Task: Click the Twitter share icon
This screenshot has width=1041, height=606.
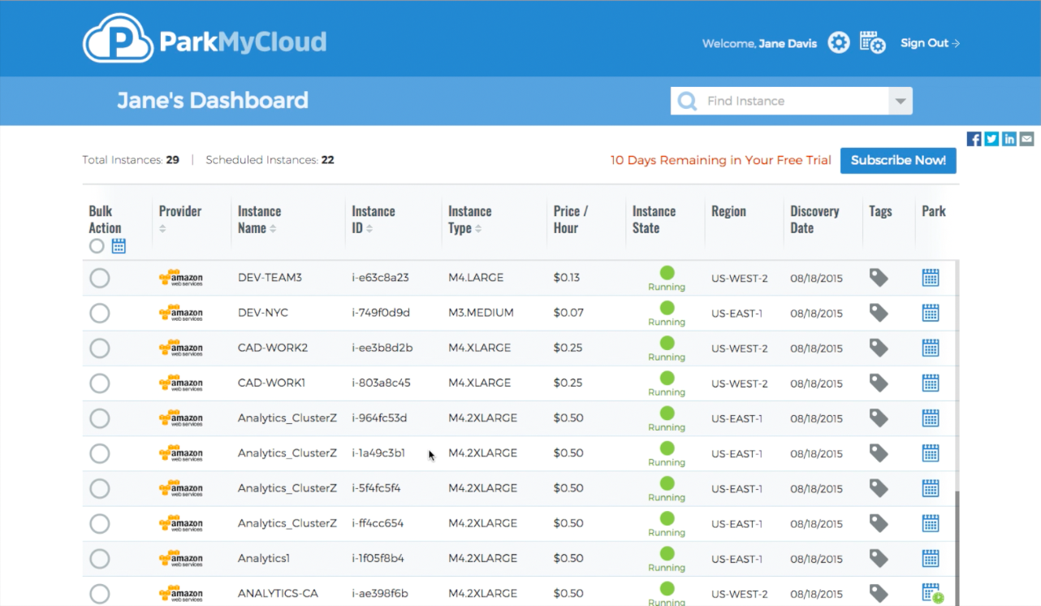Action: (991, 138)
